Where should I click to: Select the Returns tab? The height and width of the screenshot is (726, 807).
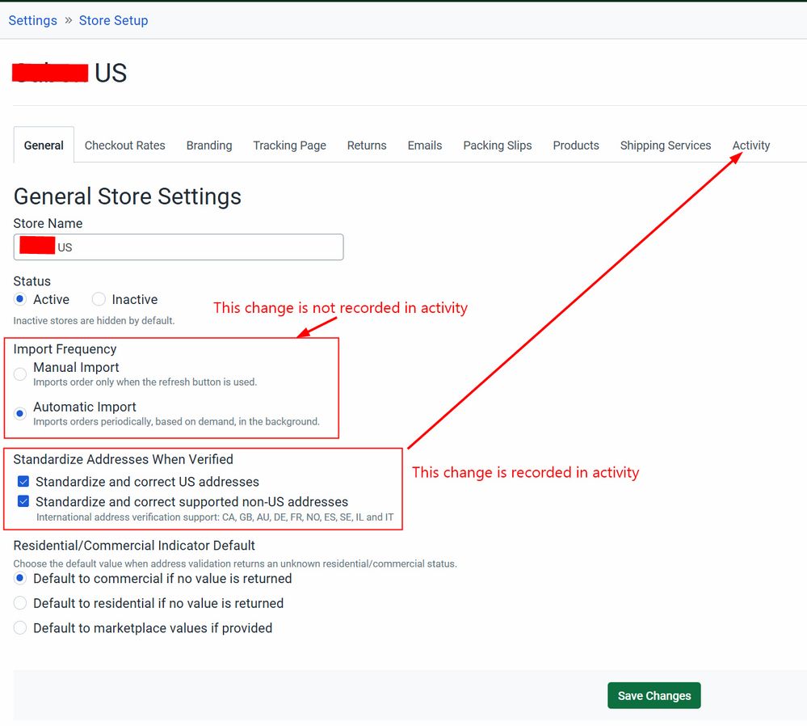(367, 146)
